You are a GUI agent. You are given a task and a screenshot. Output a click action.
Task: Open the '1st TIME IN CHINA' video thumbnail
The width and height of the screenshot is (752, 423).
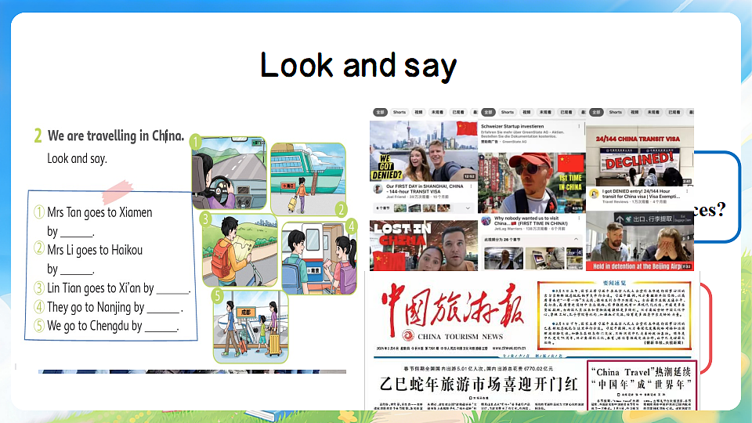532,183
